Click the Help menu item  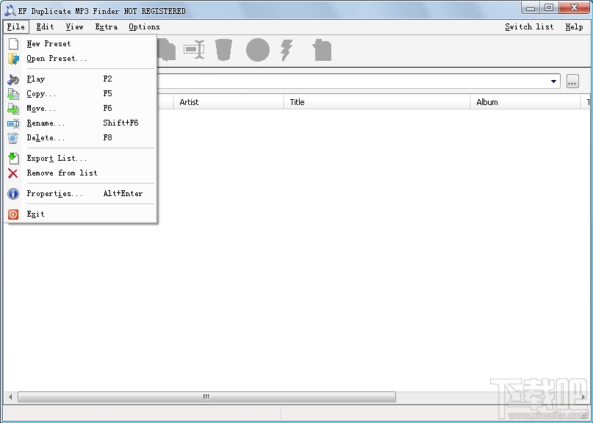pos(574,26)
